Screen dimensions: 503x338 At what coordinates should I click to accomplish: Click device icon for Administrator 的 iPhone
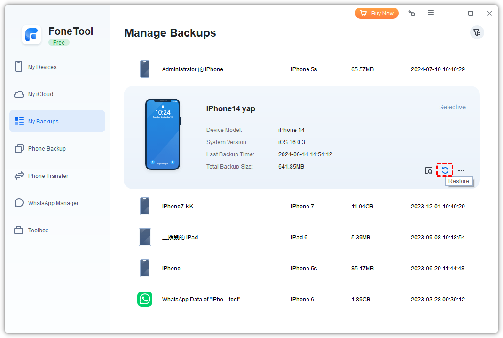coord(145,69)
